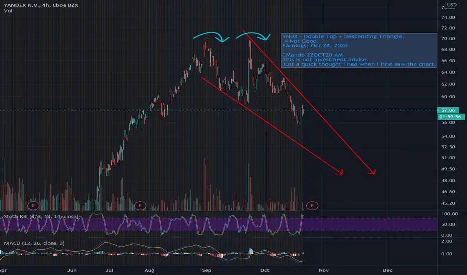This screenshot has width=467, height=275.
Task: Click the earnings E marker below June
Action: point(33,205)
